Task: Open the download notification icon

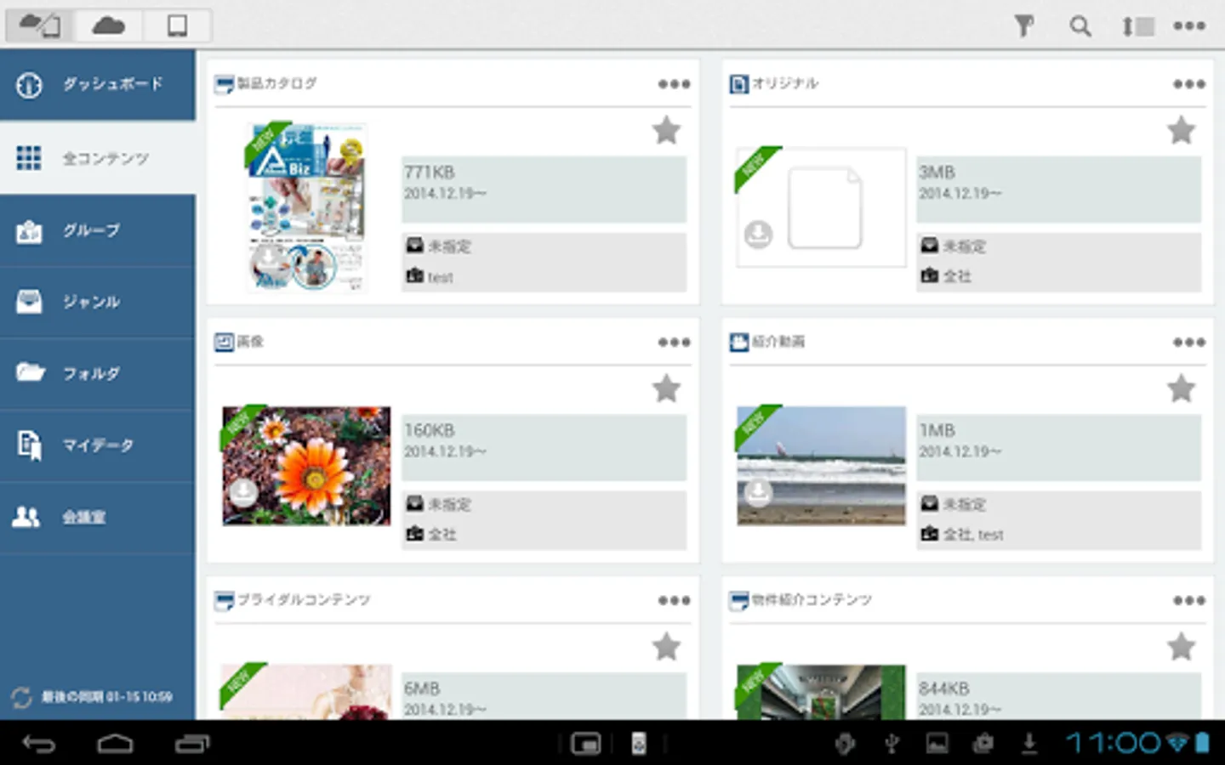Action: (1029, 744)
